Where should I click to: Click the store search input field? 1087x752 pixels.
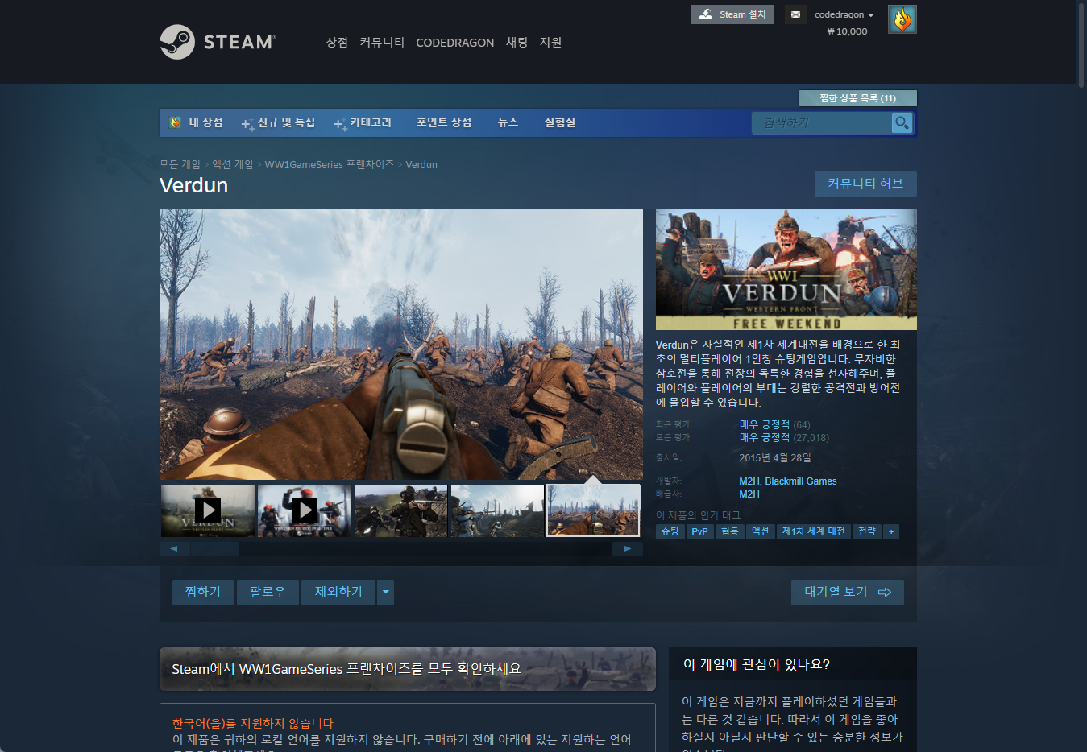coord(822,122)
